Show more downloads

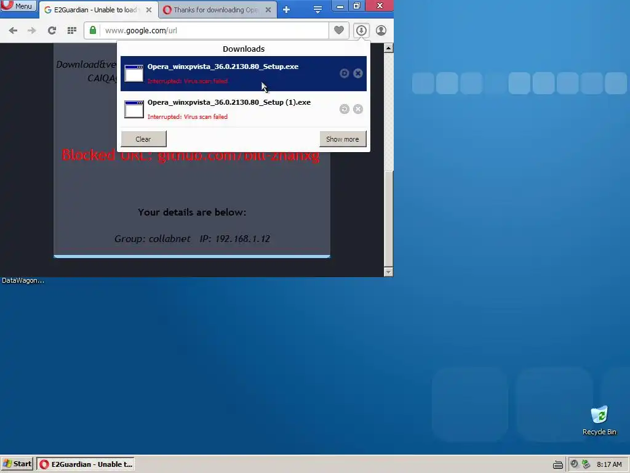coord(342,139)
